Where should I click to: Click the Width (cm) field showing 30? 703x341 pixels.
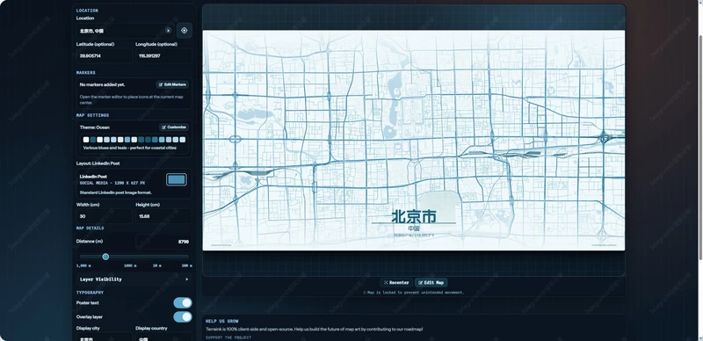[104, 216]
